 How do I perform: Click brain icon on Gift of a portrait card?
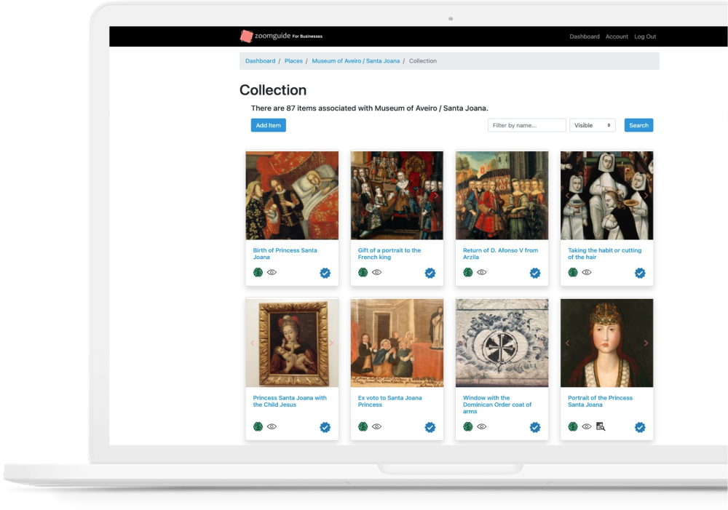click(363, 272)
